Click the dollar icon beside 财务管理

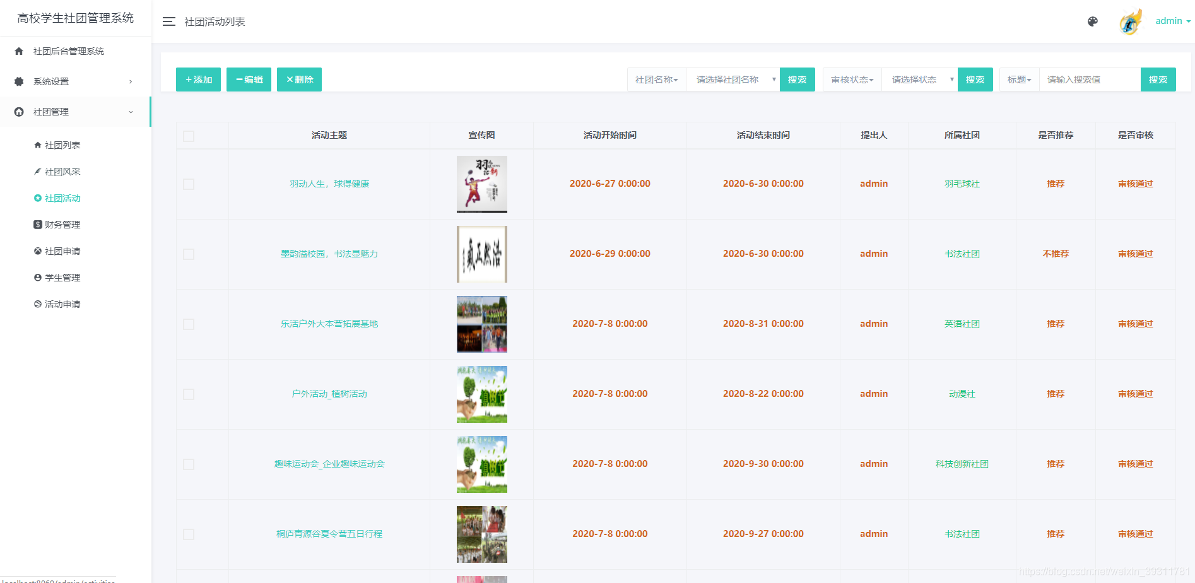coord(38,225)
